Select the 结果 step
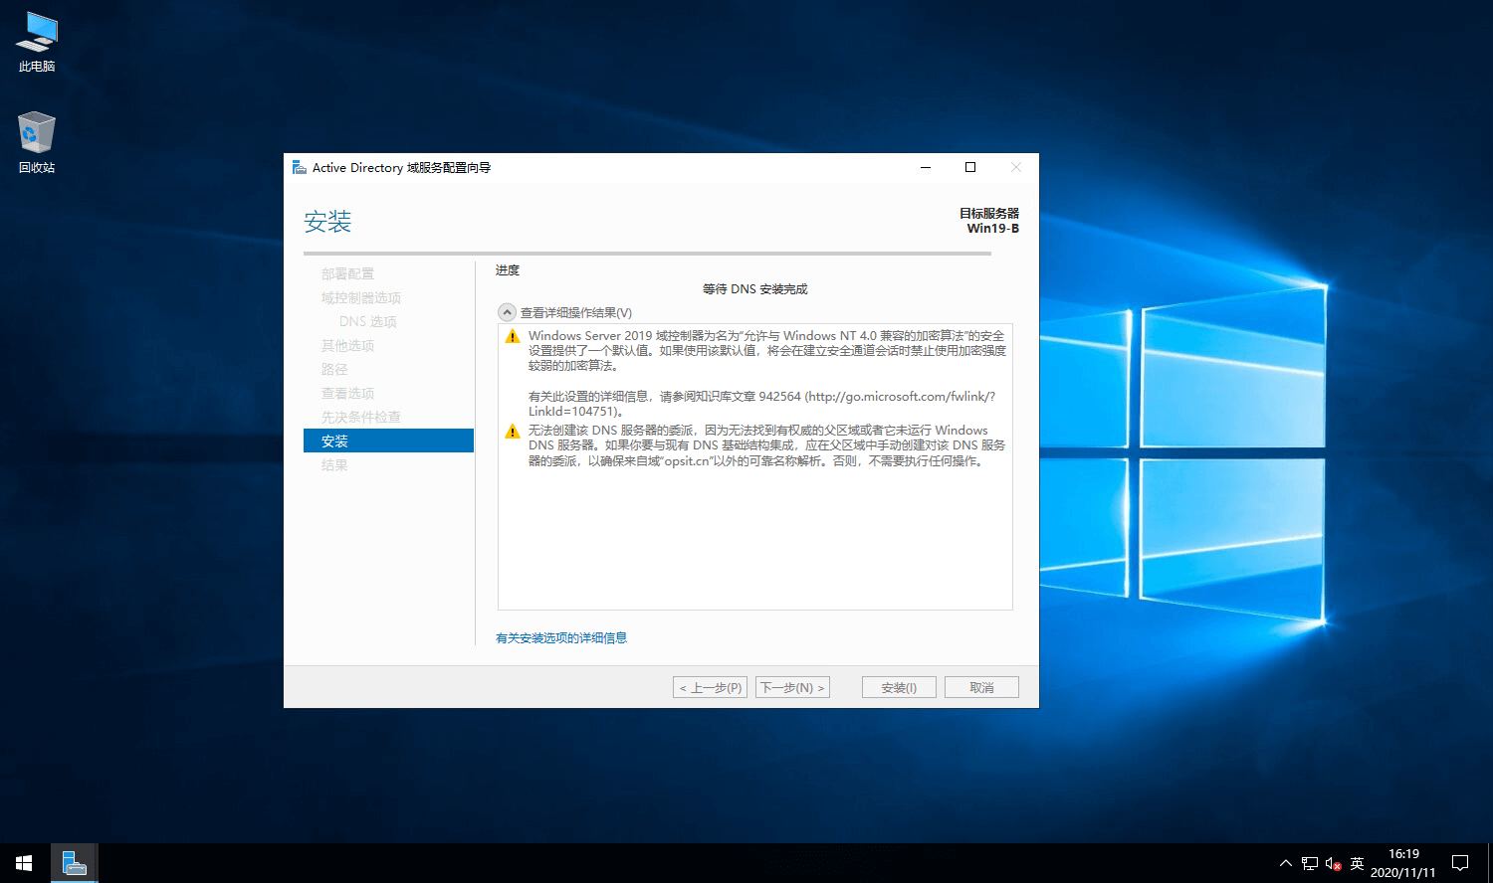This screenshot has width=1493, height=883. [334, 464]
